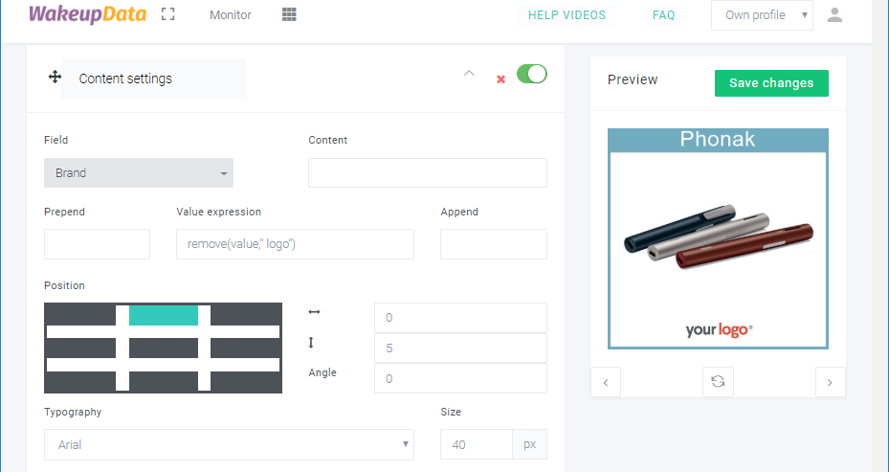The height and width of the screenshot is (472, 889).
Task: Click the horizontal offset icon
Action: 314,312
